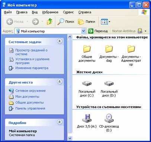Image resolution: width=151 pixels, height=142 pixels.
Task: Click the views icon button
Action: [x=104, y=22]
